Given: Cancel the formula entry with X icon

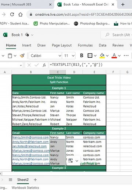Looking at the screenshot, I should pyautogui.click(x=29, y=65).
